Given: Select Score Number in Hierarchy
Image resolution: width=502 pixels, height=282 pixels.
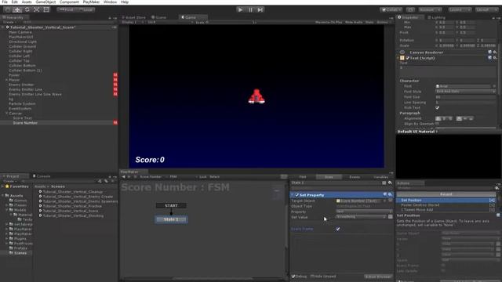Looking at the screenshot, I should point(25,123).
